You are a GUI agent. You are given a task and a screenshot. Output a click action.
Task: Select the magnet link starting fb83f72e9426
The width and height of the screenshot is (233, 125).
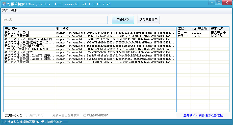(115, 42)
